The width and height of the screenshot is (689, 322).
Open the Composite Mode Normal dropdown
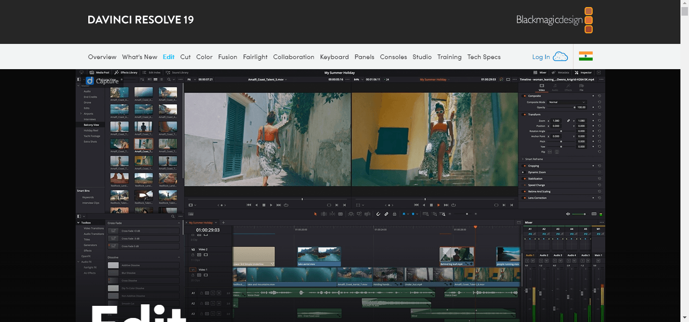point(567,102)
